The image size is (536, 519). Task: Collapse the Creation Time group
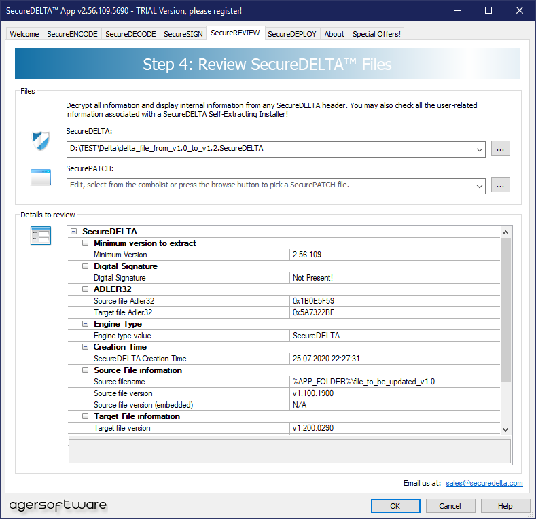85,347
